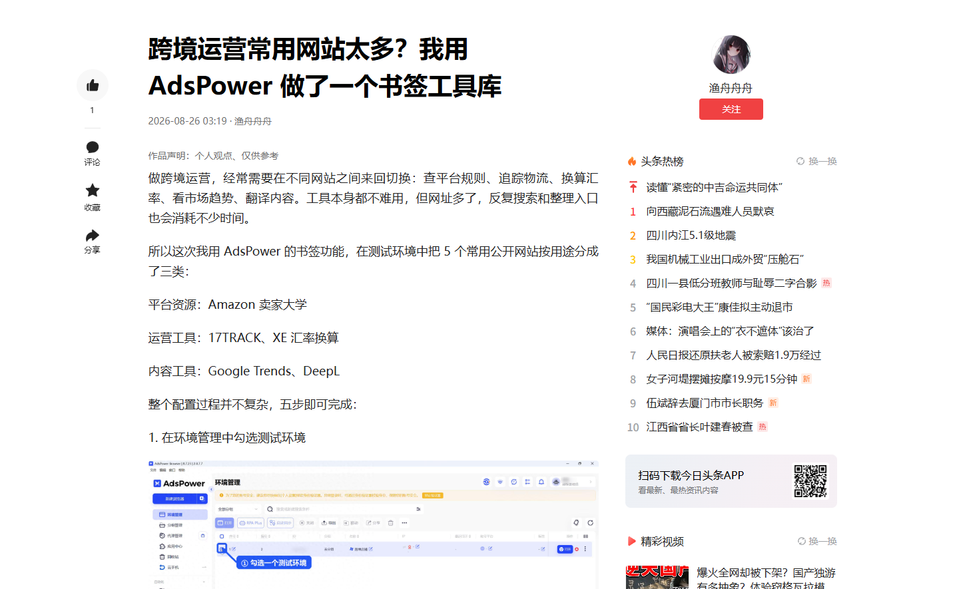
Task: Click the pinned-top arrow icon before 读懂
Action: tap(633, 188)
